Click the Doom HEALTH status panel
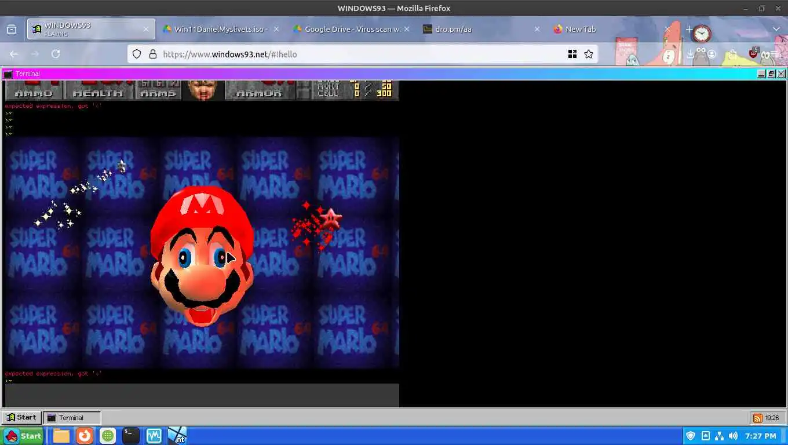 click(x=98, y=90)
